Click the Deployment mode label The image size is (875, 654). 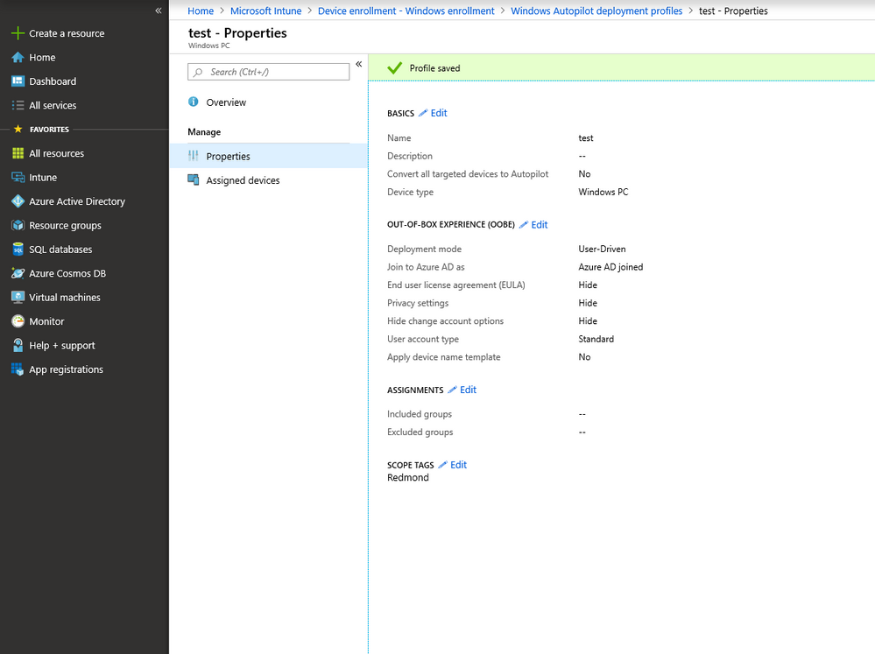point(424,249)
